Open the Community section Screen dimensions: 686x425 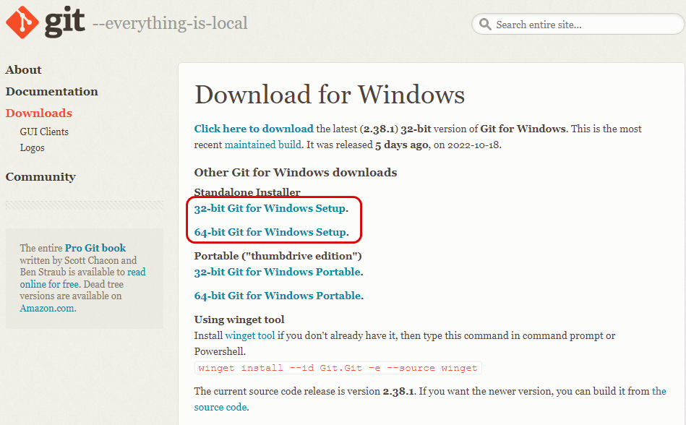(x=40, y=177)
